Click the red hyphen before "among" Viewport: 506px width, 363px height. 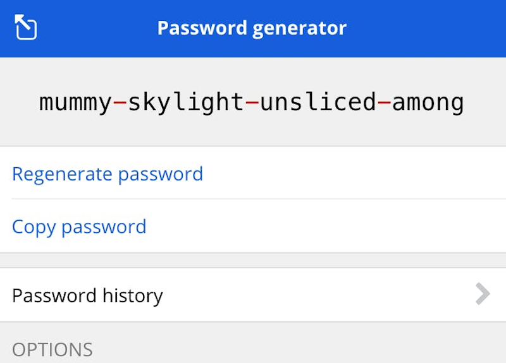384,102
